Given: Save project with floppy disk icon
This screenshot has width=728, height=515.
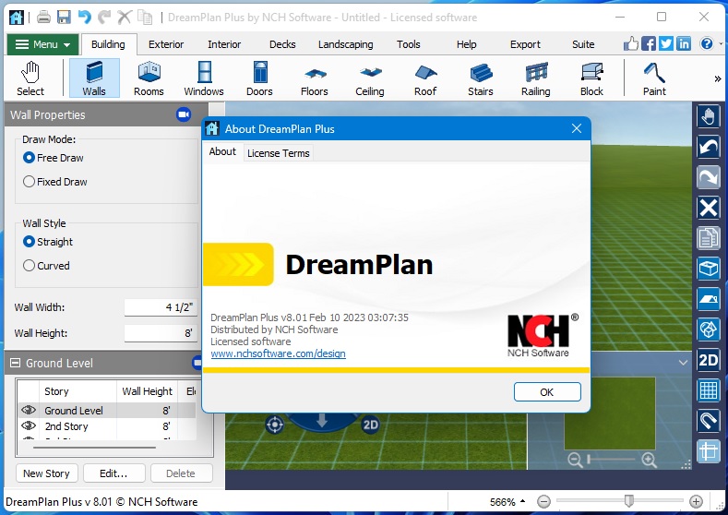Looking at the screenshot, I should point(64,18).
